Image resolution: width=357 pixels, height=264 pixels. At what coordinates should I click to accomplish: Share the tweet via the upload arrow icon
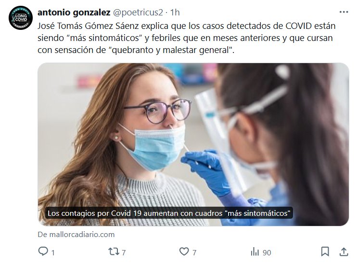click(x=344, y=251)
